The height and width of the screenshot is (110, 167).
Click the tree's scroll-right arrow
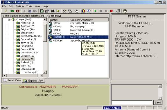tap(41, 75)
